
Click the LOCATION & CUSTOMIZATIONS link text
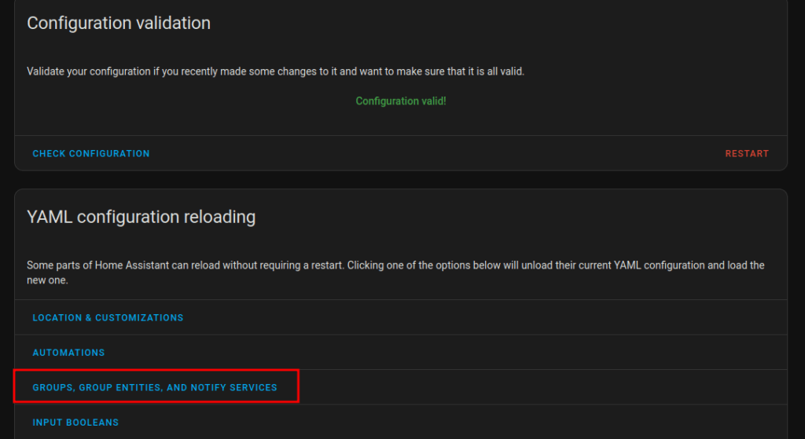[x=108, y=317]
